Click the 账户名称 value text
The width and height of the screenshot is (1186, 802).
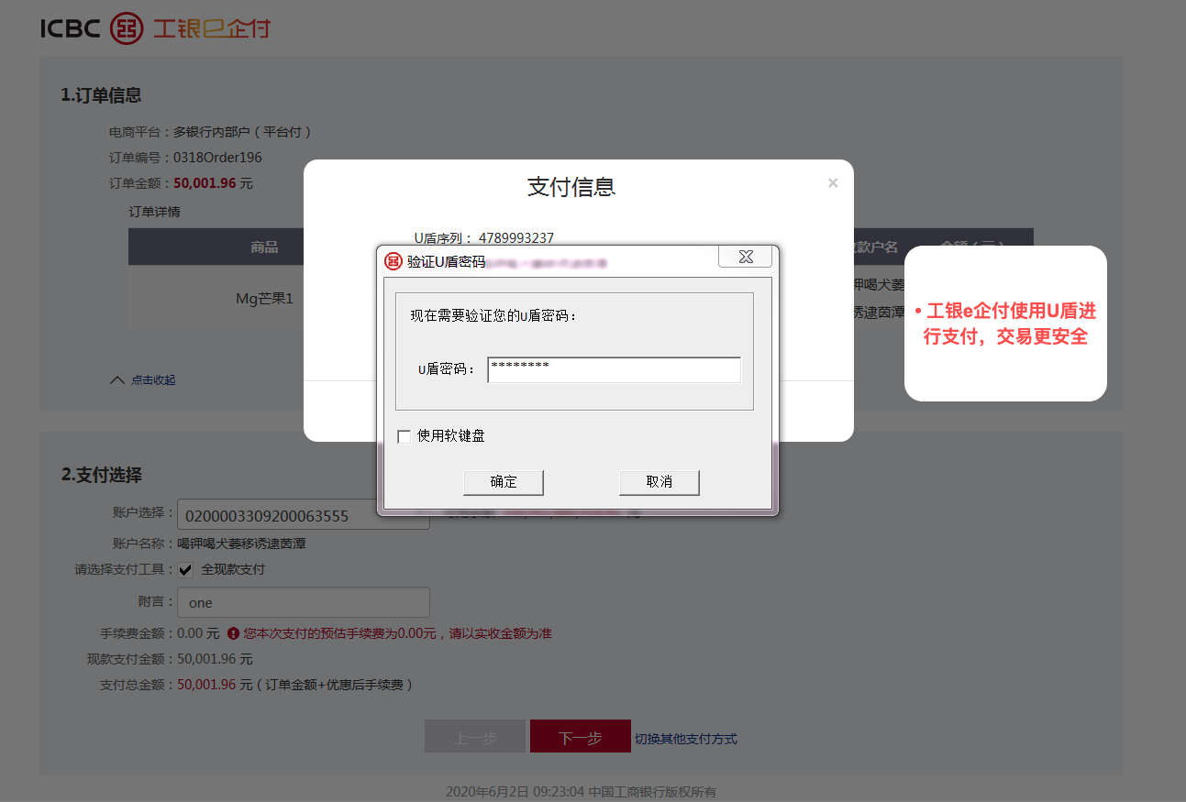tap(241, 544)
